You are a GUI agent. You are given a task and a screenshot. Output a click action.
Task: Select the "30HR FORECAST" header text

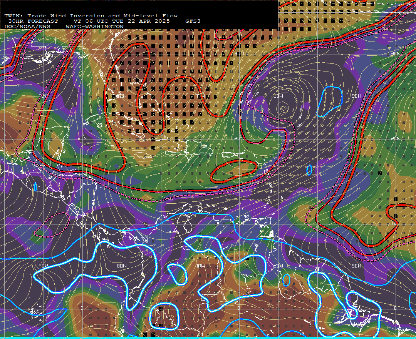33,21
